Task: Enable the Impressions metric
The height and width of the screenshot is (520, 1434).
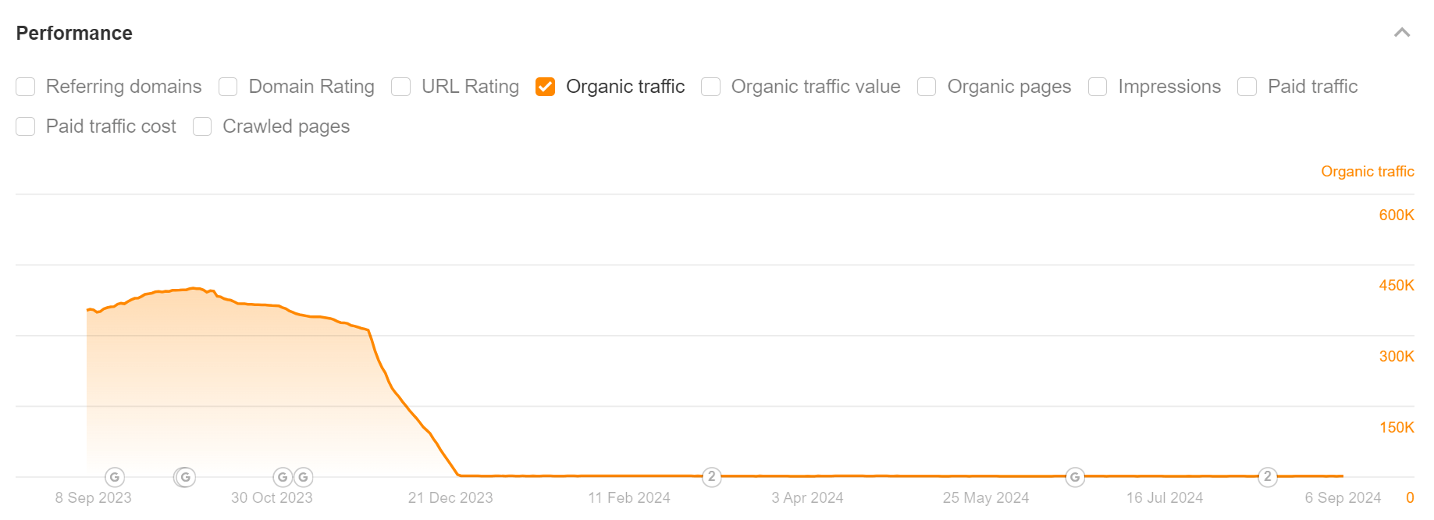Action: tap(1098, 87)
